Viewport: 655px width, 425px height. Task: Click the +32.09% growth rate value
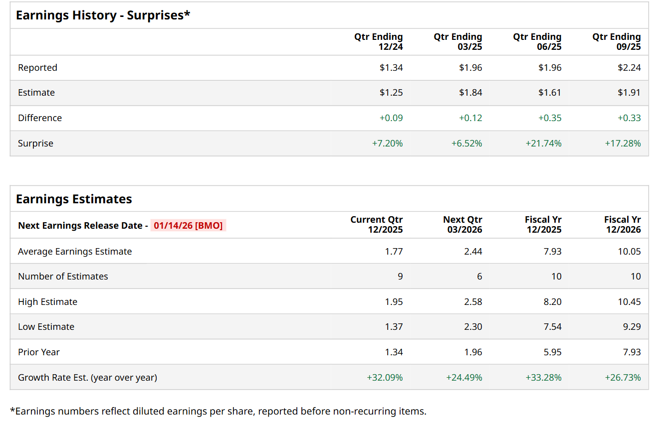[385, 378]
